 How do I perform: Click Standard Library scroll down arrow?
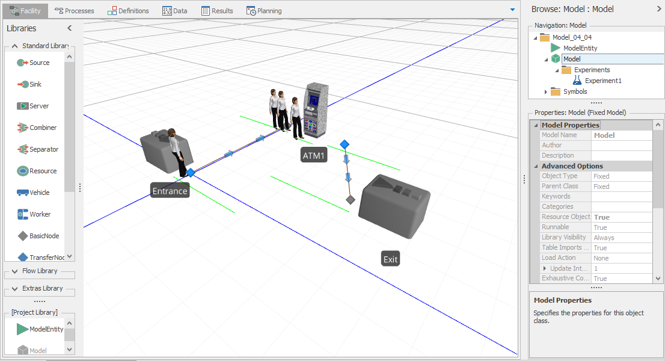pyautogui.click(x=70, y=257)
